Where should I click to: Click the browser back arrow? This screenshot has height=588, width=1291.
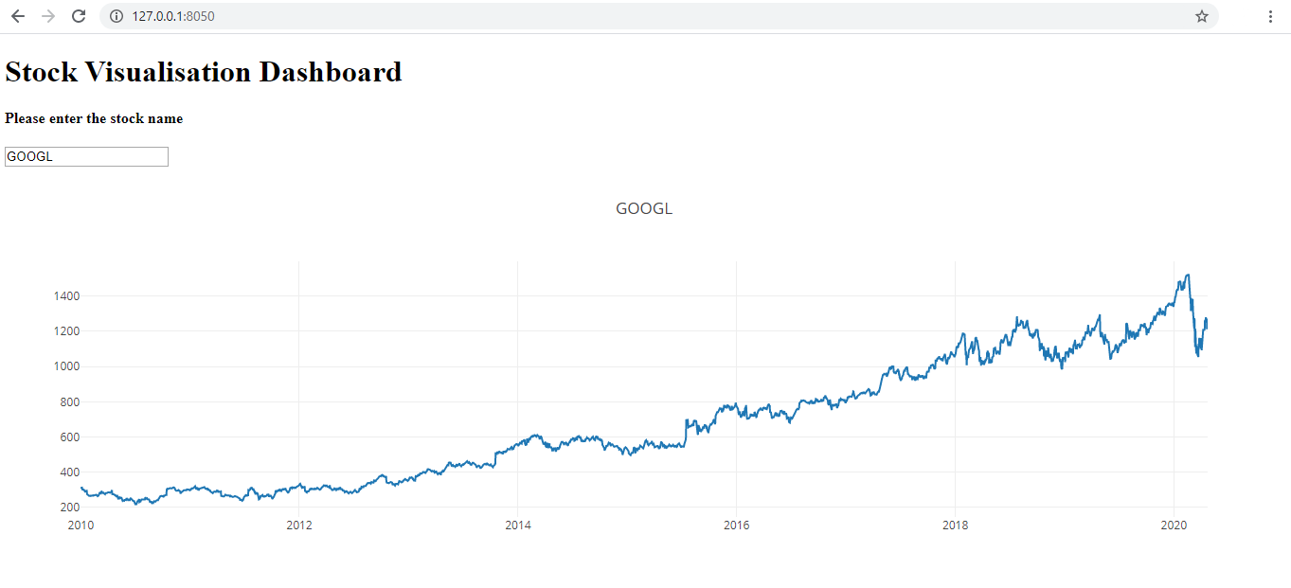[18, 16]
